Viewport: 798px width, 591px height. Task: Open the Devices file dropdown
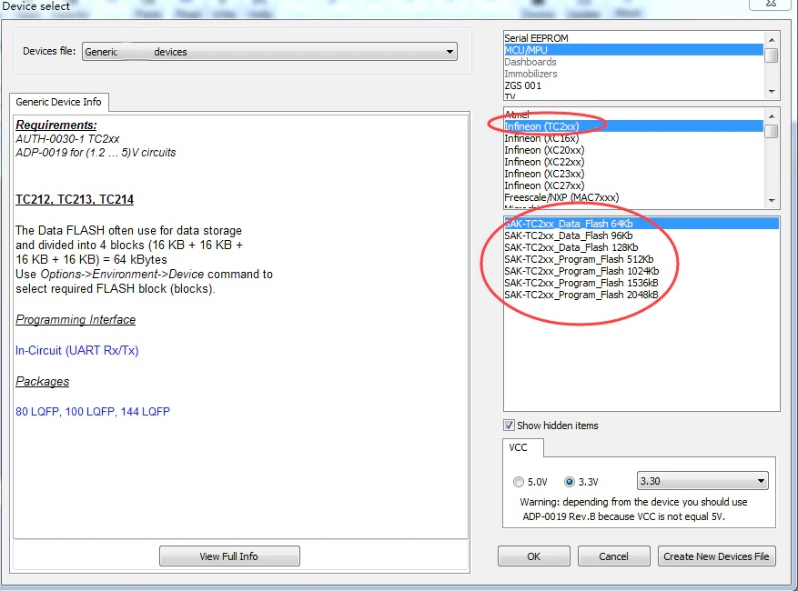tap(269, 51)
